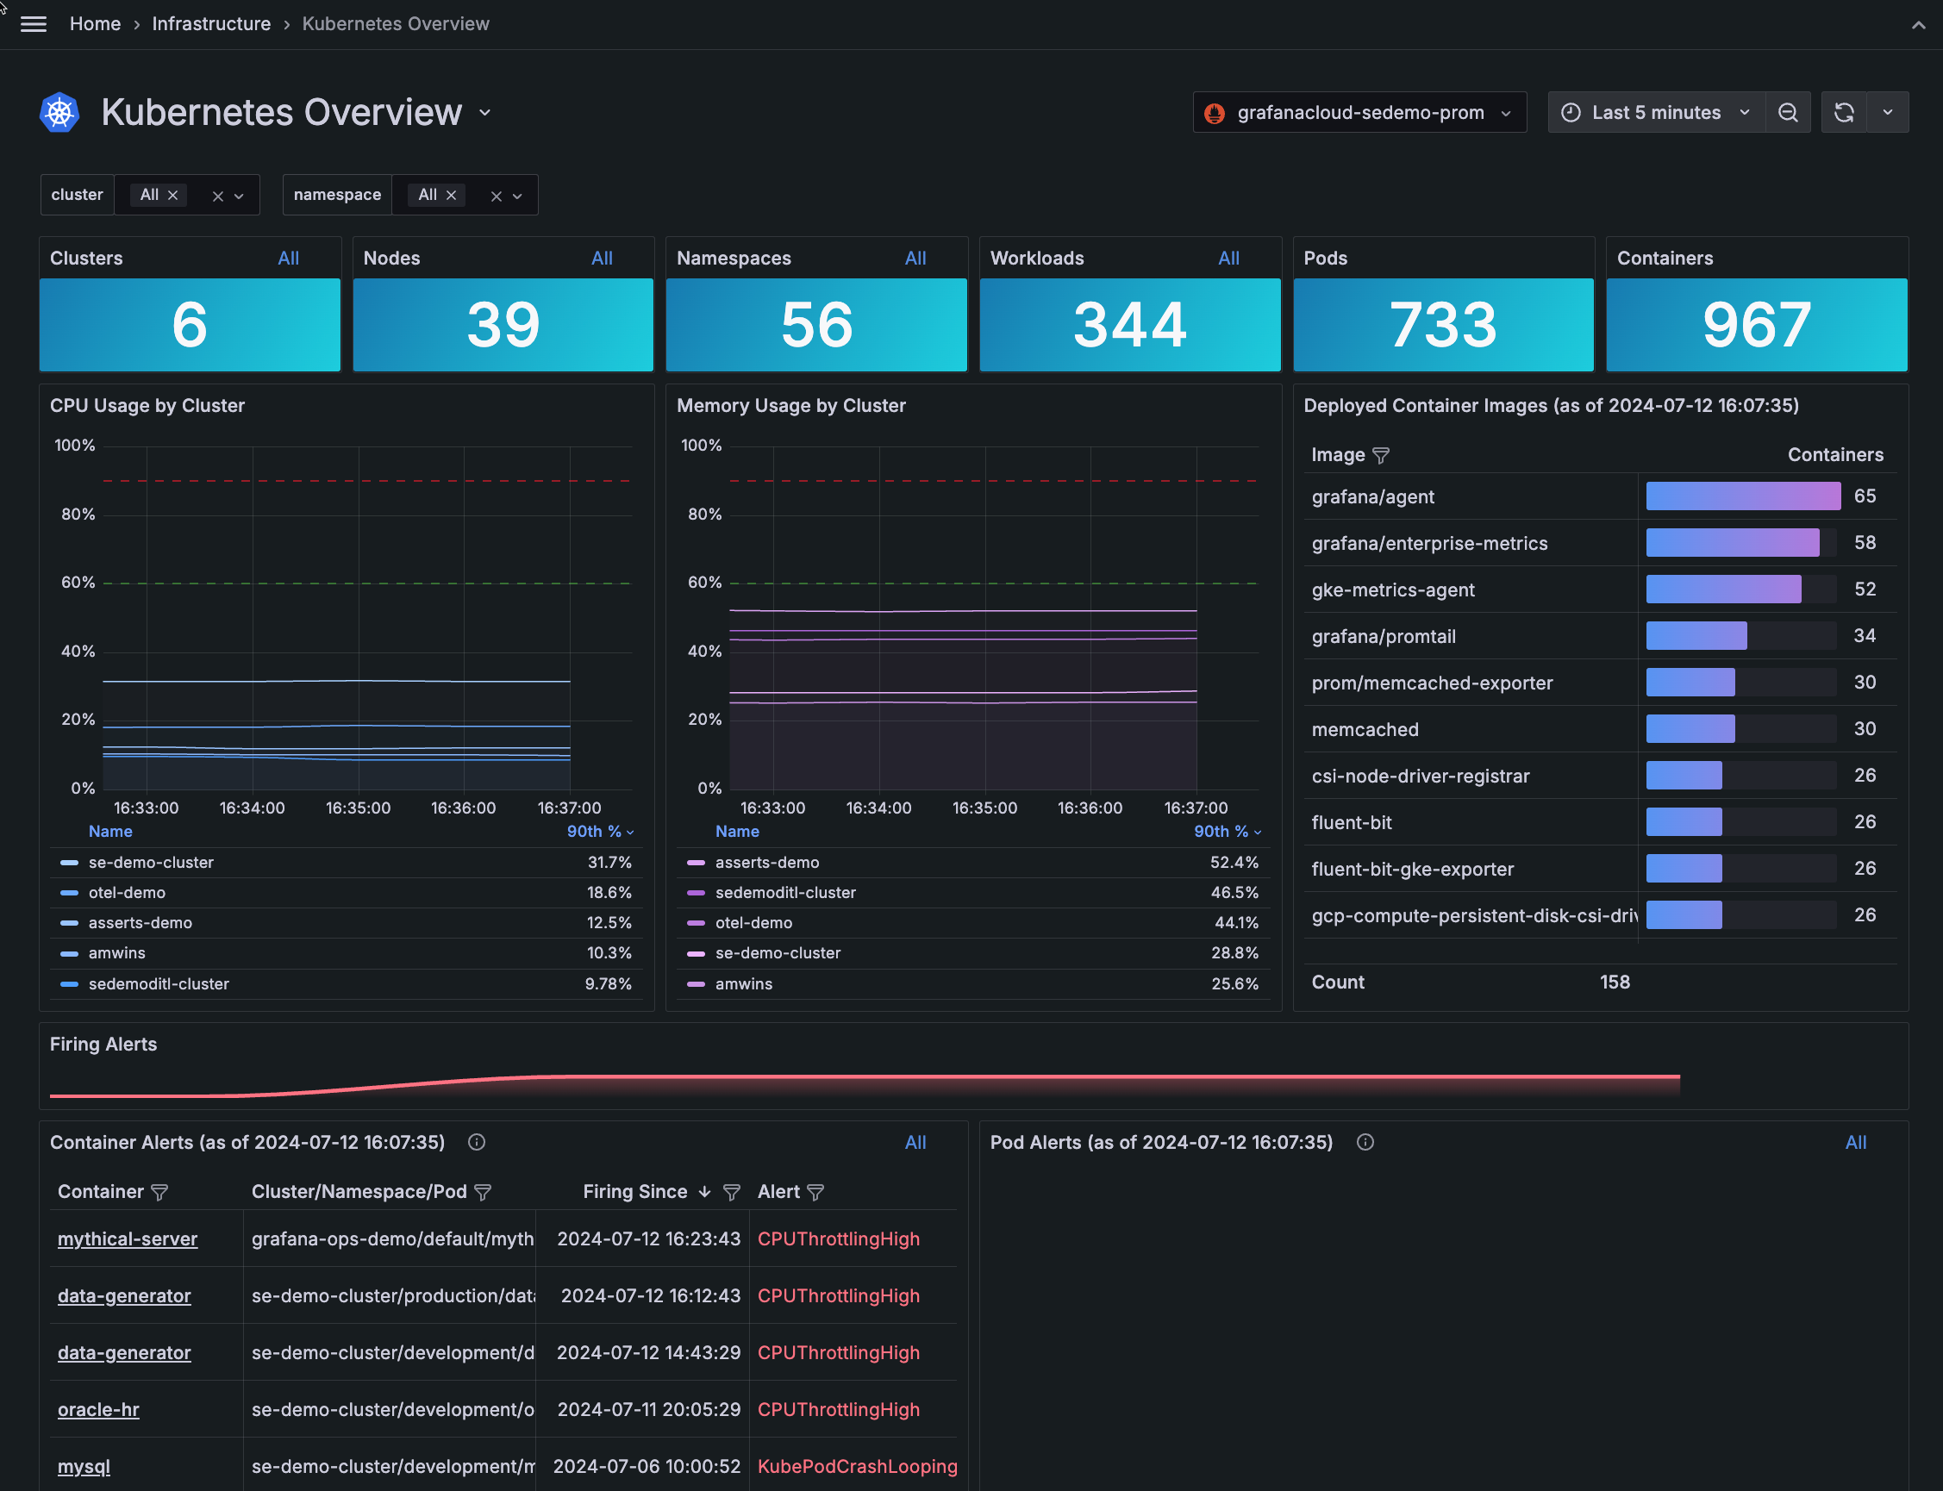Click the color swatch next to otel-demo legend
1943x1491 pixels.
click(69, 893)
